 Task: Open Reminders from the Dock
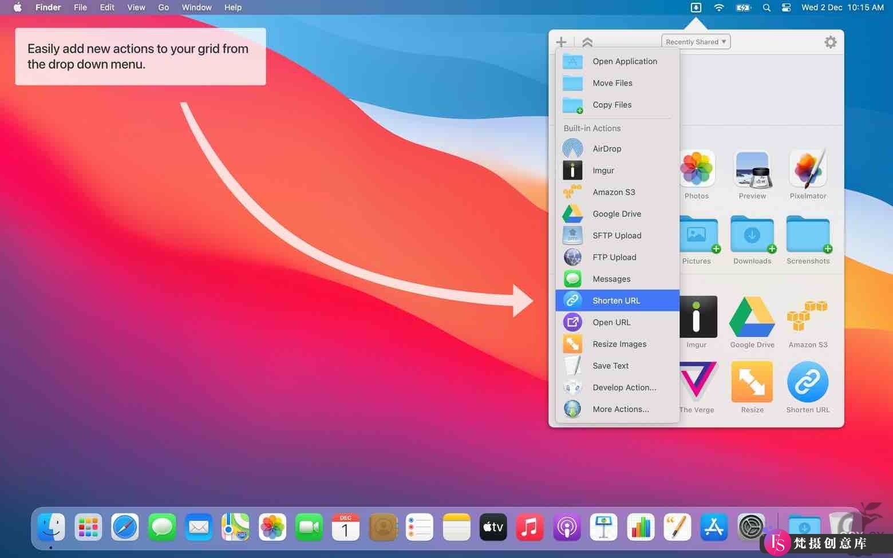click(x=420, y=527)
